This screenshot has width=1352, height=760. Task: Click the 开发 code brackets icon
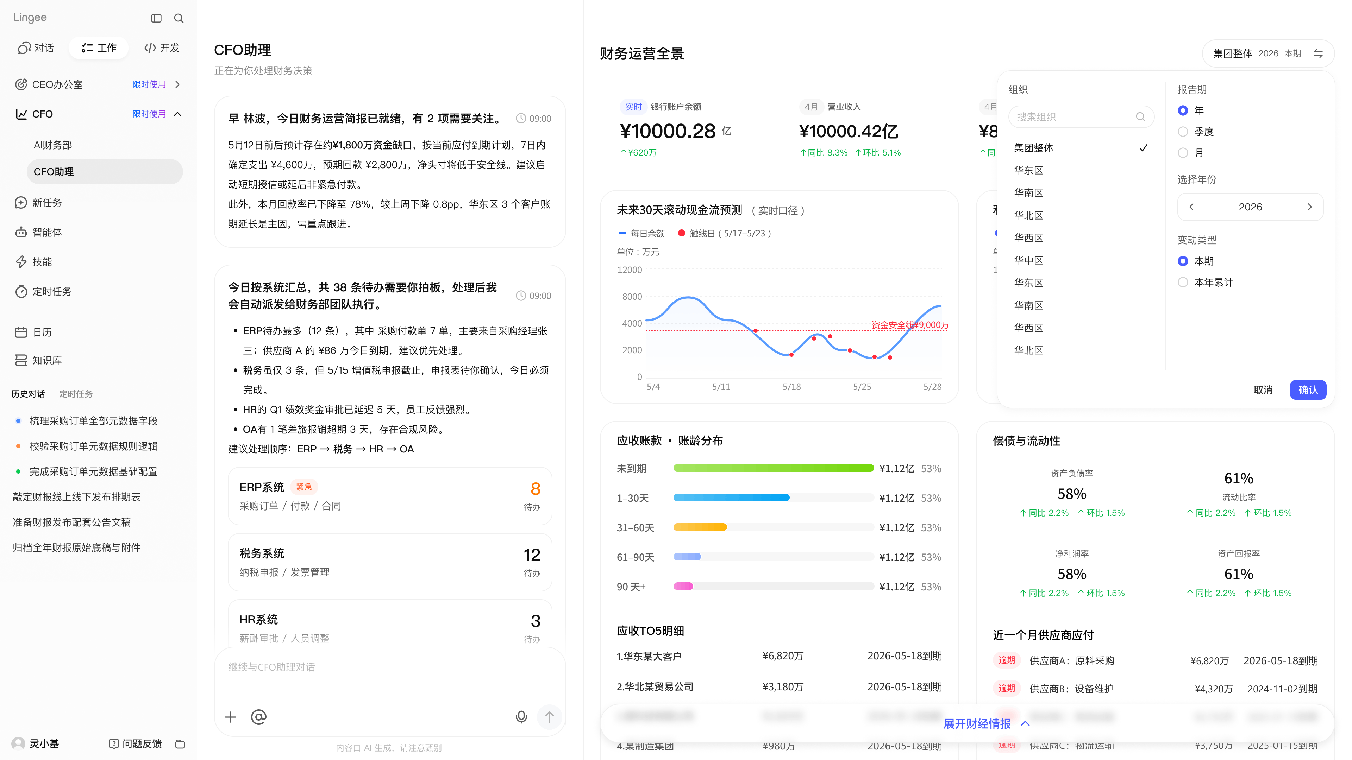pyautogui.click(x=150, y=48)
